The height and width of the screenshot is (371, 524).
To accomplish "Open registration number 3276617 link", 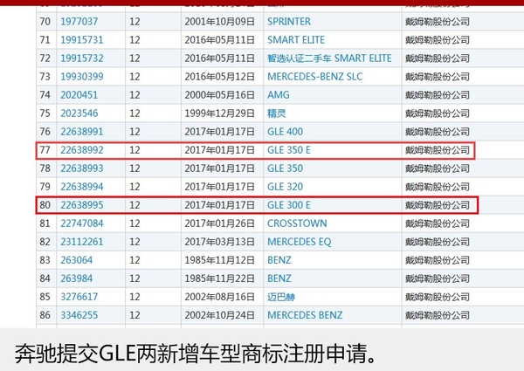I will point(79,297).
